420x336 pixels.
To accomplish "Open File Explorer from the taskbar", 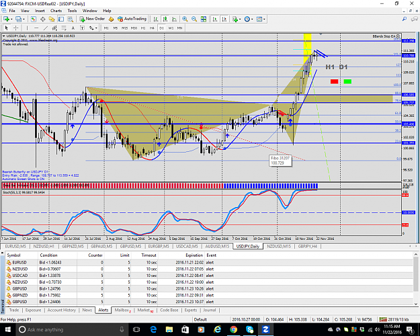I will [169, 329].
